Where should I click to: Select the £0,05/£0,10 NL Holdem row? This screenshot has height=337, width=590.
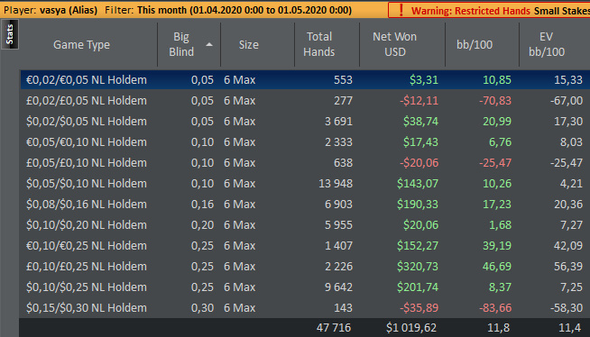pos(305,162)
